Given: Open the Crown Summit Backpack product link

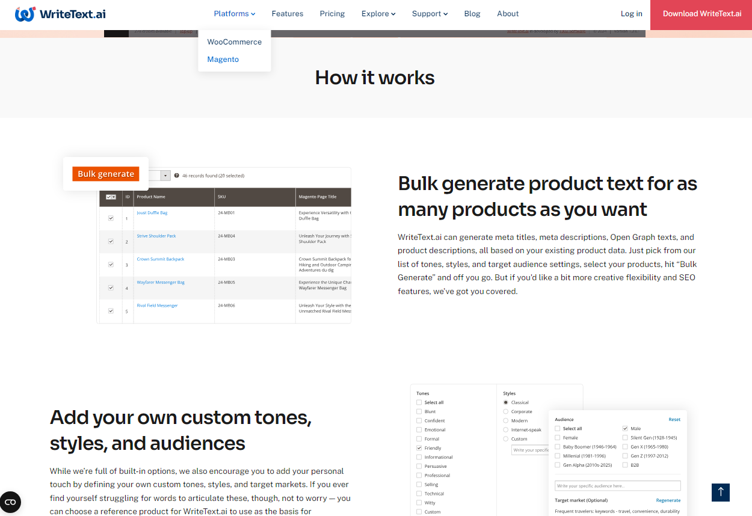Looking at the screenshot, I should (161, 259).
